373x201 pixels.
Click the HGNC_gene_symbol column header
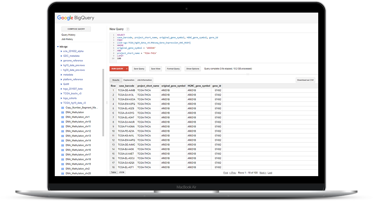199,86
